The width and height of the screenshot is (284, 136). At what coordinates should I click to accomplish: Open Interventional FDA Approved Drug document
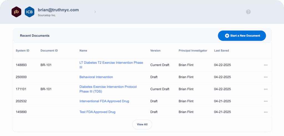click(104, 101)
